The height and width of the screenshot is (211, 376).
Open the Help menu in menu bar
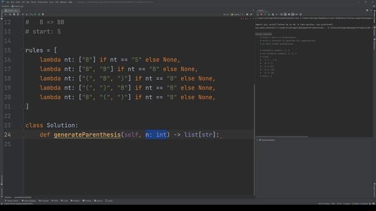pyautogui.click(x=70, y=2)
